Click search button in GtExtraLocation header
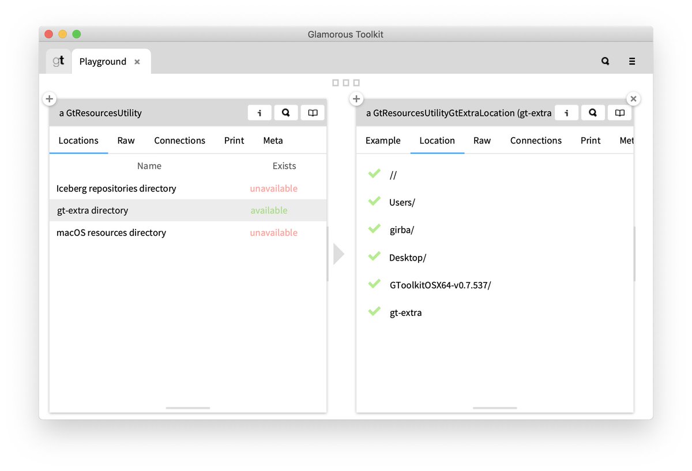Screen dimensions: 692x471 (593, 113)
